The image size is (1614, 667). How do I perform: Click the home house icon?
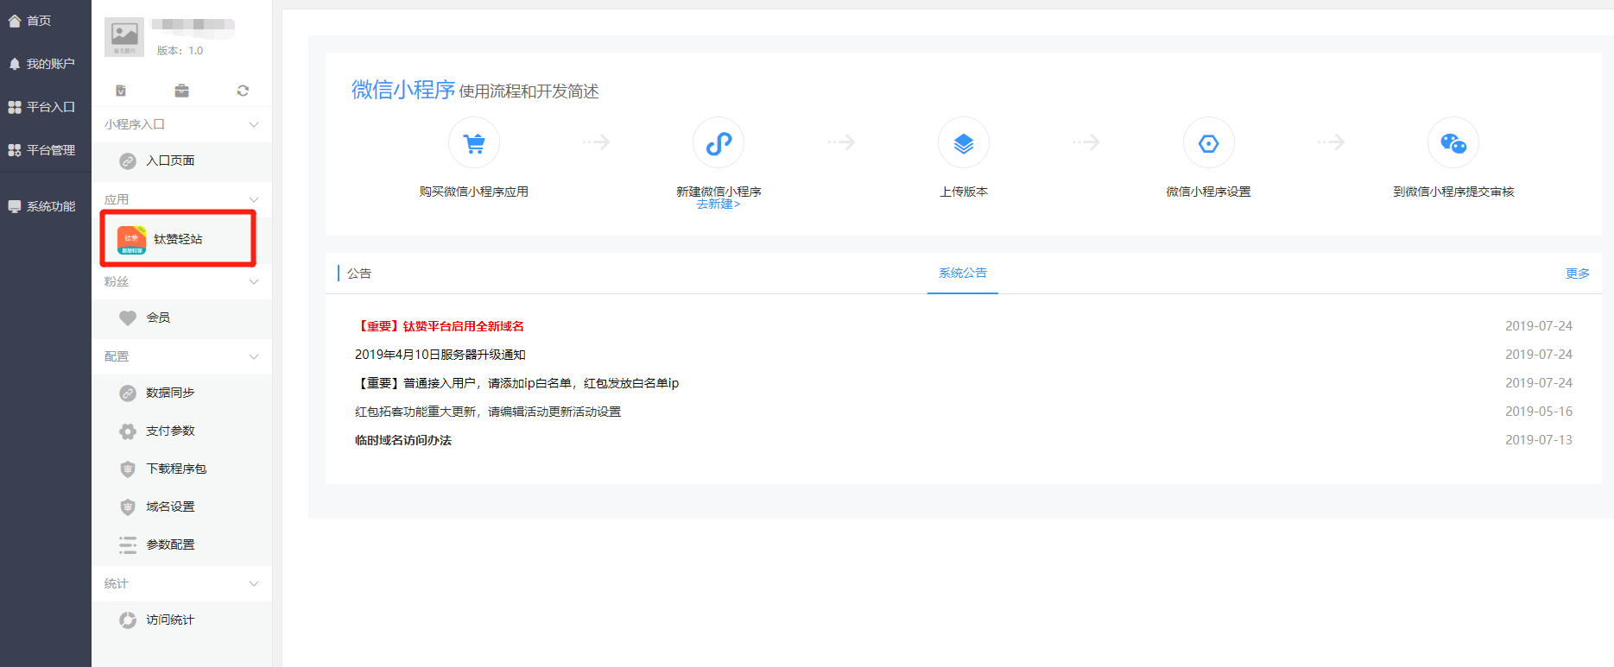pyautogui.click(x=15, y=21)
